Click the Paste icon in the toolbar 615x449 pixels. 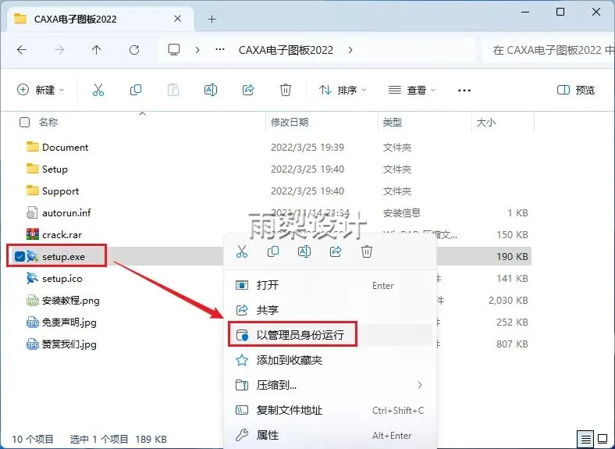tap(173, 90)
